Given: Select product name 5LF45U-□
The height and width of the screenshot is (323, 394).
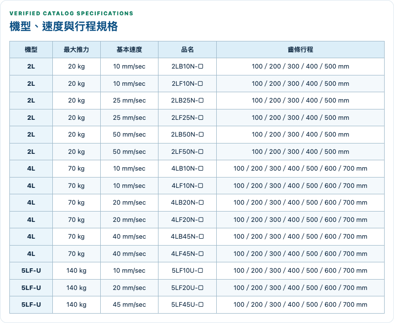Looking at the screenshot, I should pos(187,304).
